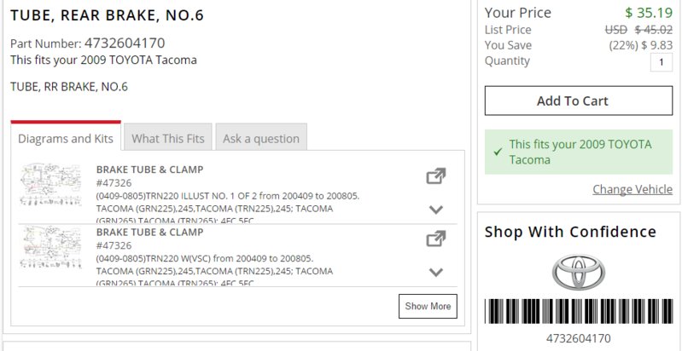Open first brake tube diagram thumbnail

click(x=51, y=184)
